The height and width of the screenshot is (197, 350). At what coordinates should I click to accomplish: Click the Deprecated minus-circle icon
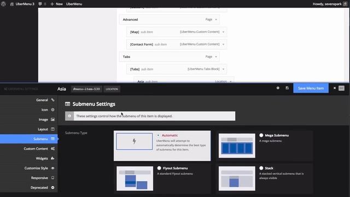52,187
